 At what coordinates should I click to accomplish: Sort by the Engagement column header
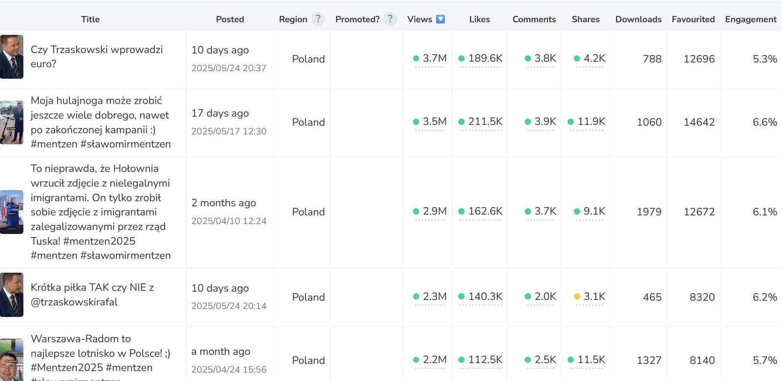[x=750, y=19]
